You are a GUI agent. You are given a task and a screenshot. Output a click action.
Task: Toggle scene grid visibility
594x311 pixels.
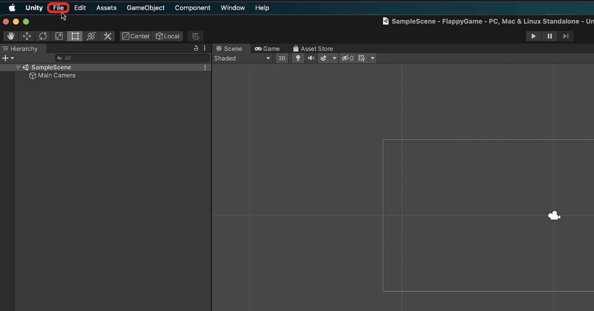click(362, 58)
